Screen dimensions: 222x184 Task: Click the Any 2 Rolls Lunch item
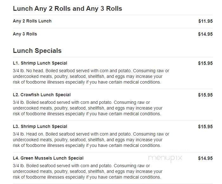point(32,21)
